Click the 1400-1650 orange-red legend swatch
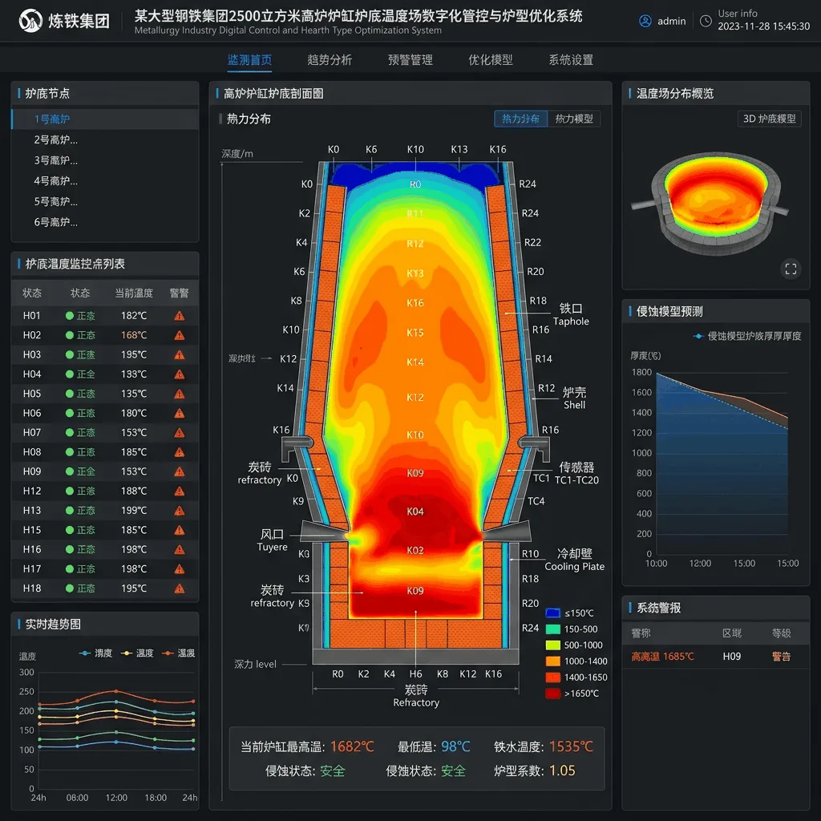Image resolution: width=821 pixels, height=821 pixels. click(x=553, y=677)
